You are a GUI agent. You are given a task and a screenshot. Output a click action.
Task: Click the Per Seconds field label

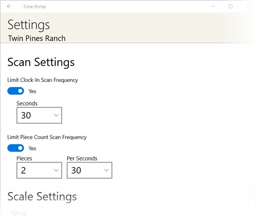point(82,158)
